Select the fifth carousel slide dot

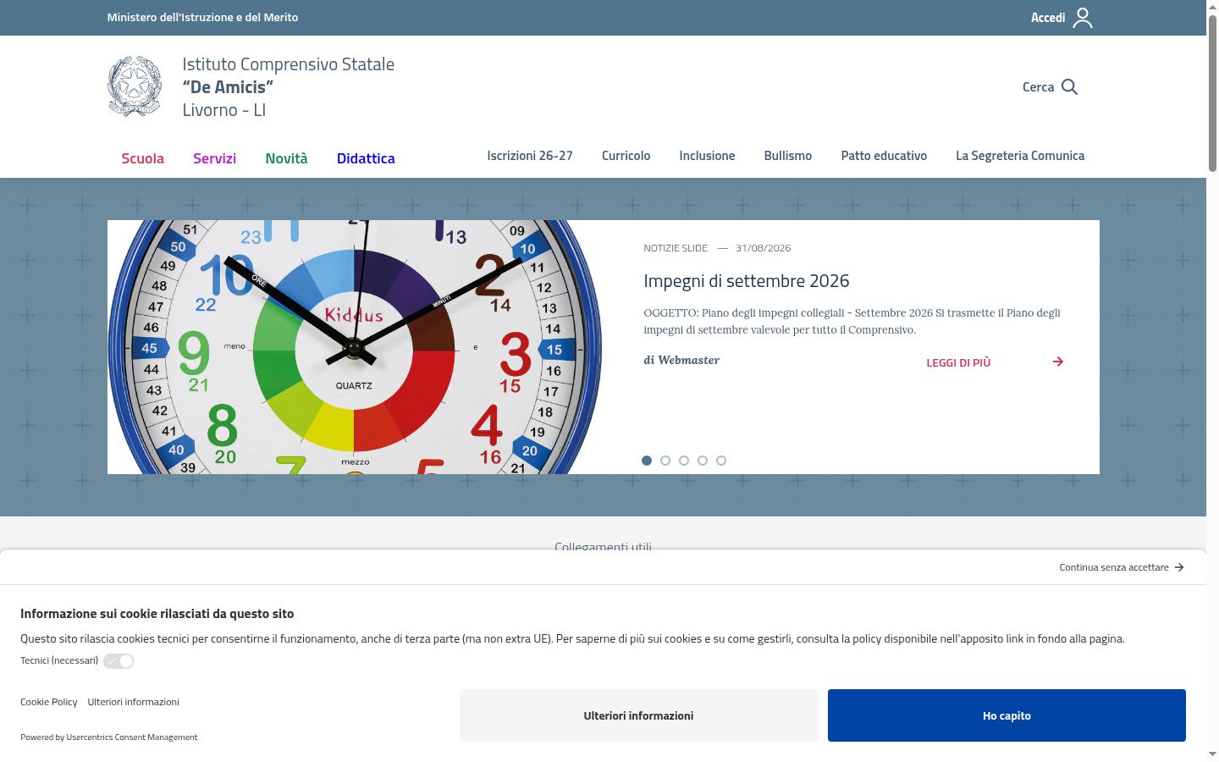[721, 461]
